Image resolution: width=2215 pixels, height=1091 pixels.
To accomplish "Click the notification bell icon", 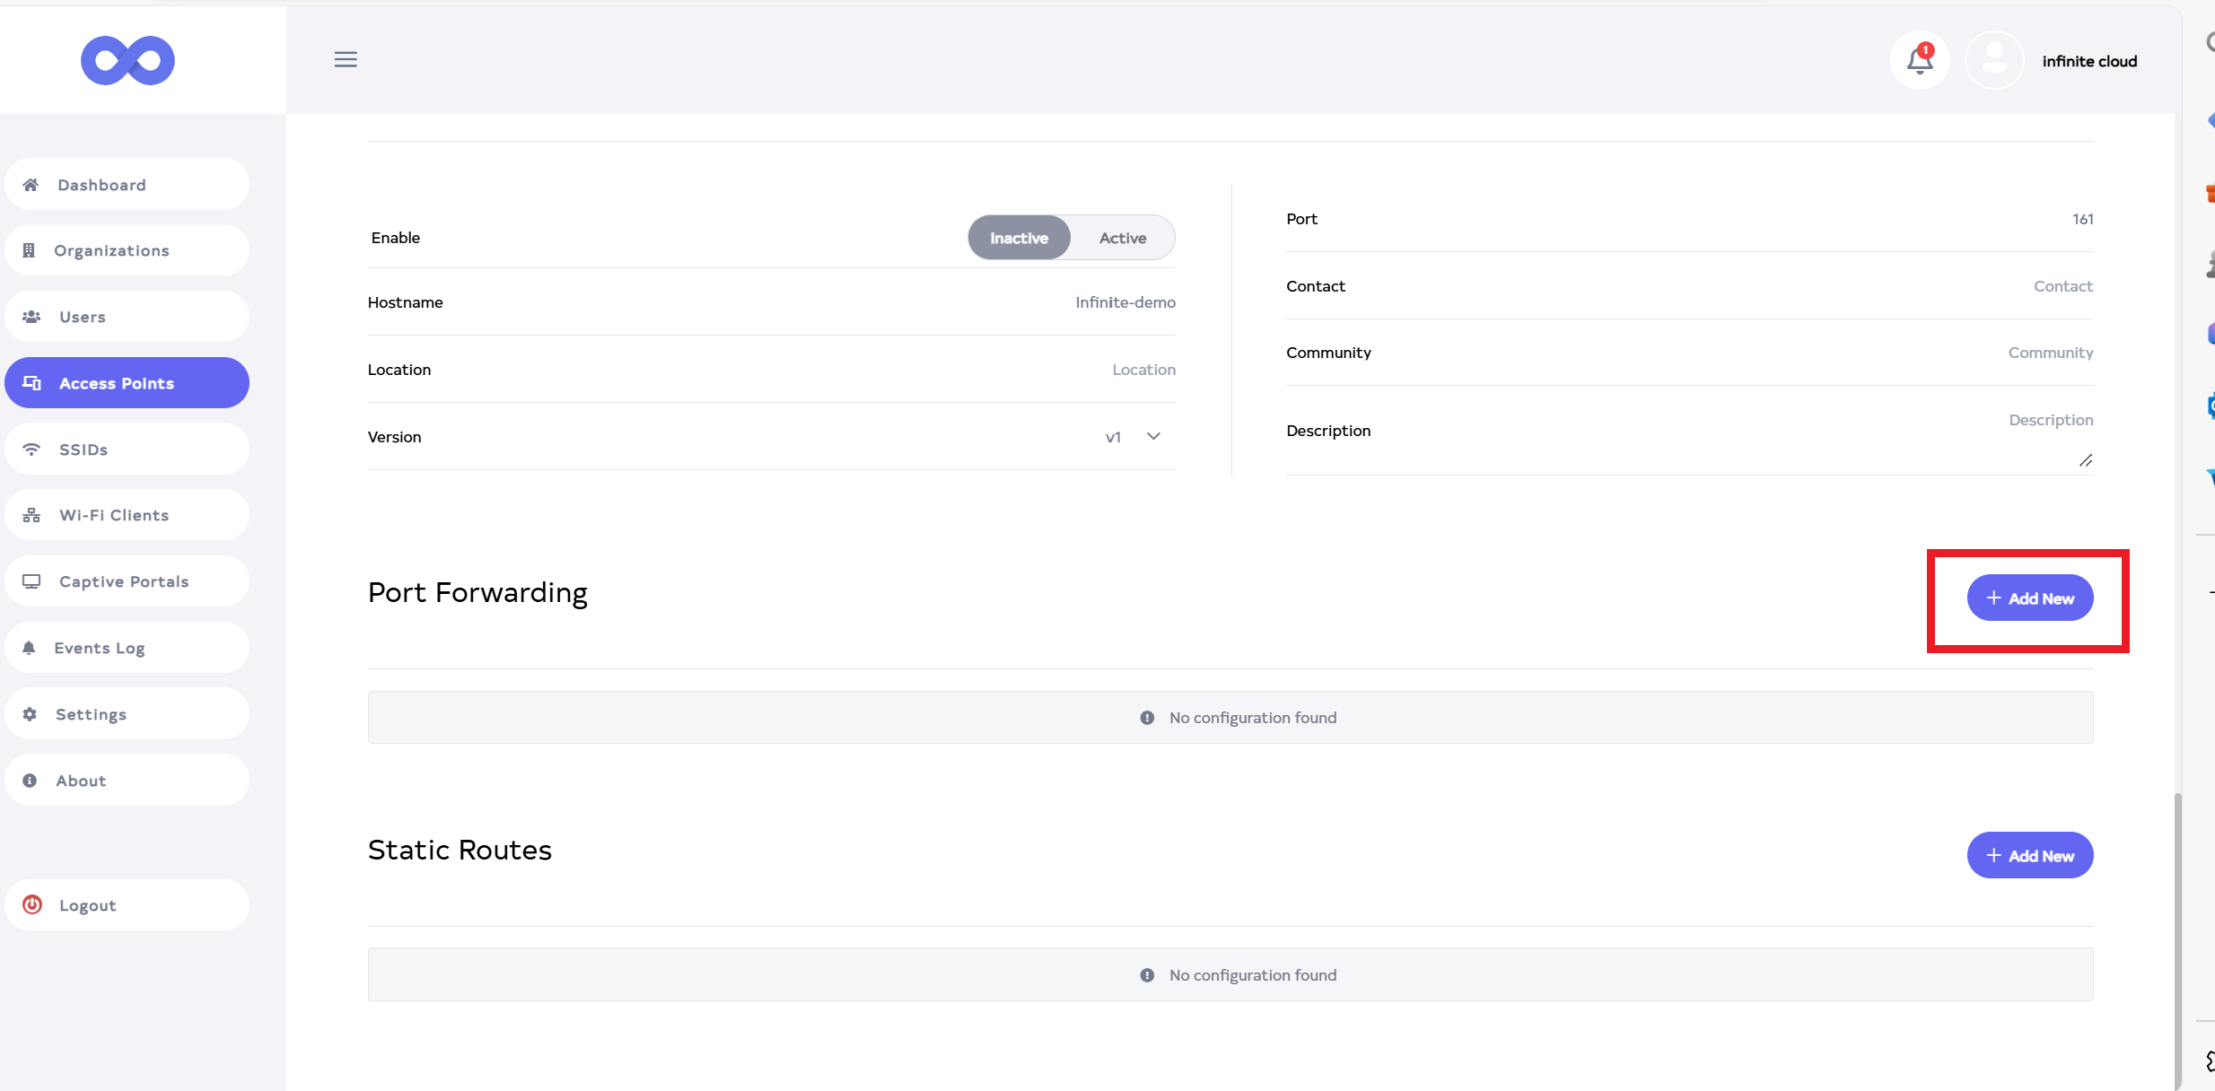I will pos(1919,60).
